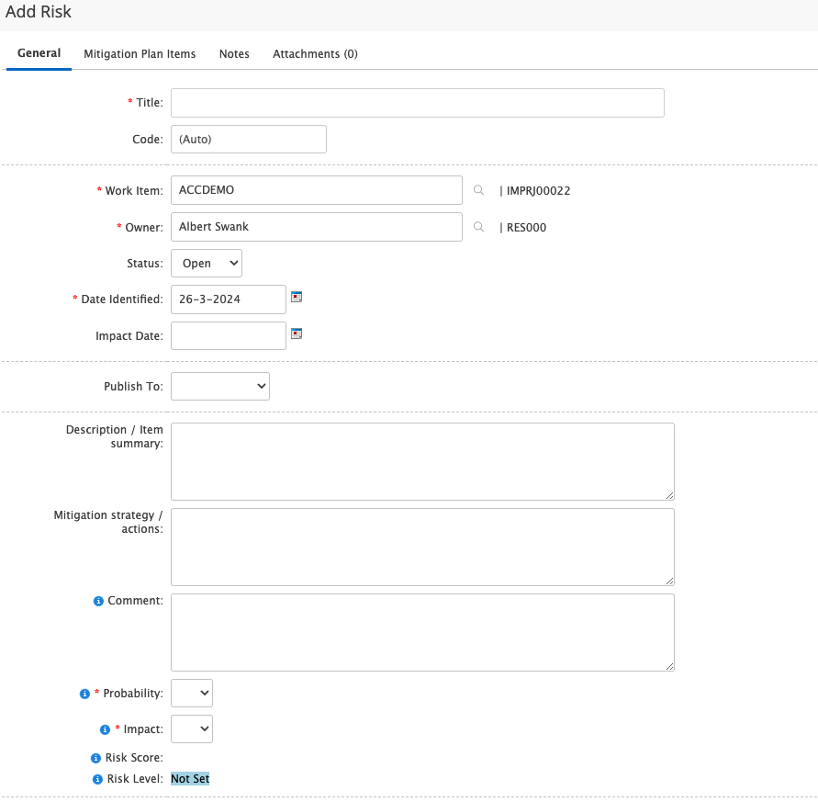Viewport: 818px width, 802px height.
Task: Click the Mitigation strategy / actions textarea
Action: point(422,547)
